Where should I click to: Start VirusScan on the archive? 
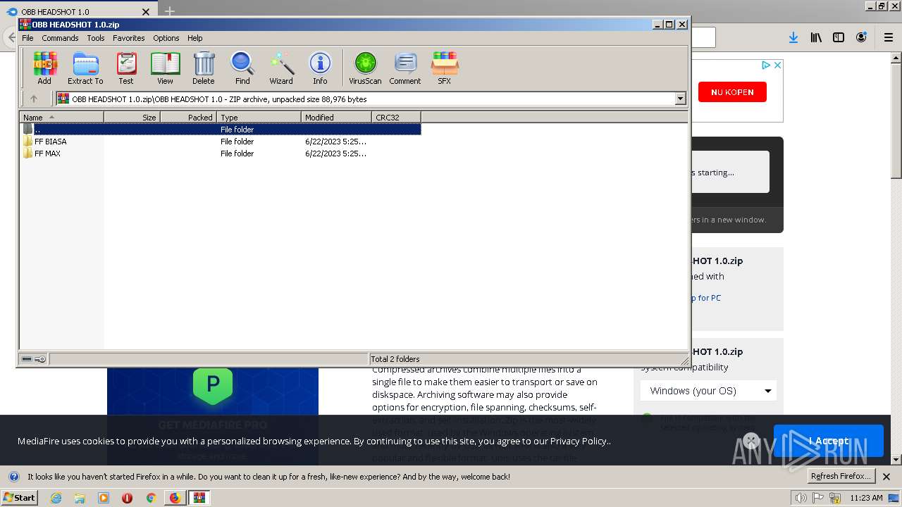click(365, 68)
